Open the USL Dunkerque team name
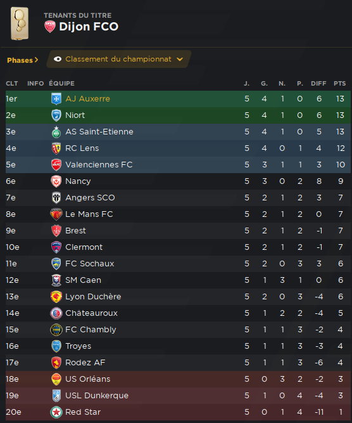 pyautogui.click(x=97, y=396)
